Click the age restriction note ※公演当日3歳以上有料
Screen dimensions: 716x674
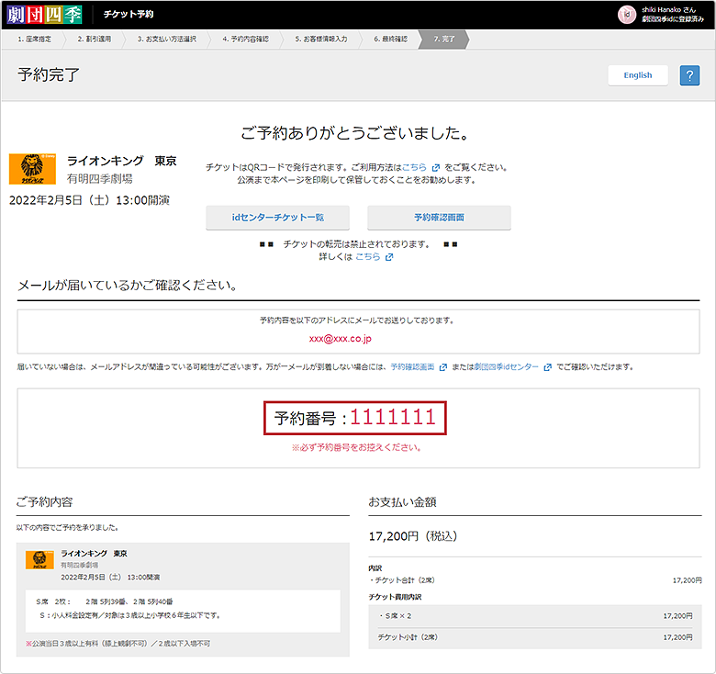(x=117, y=644)
